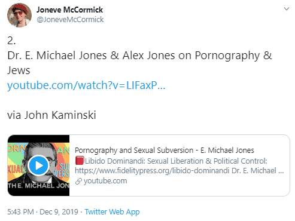Image resolution: width=295 pixels, height=221 pixels.
Task: Click the 'via John Kaminski' text
Action: (51, 115)
